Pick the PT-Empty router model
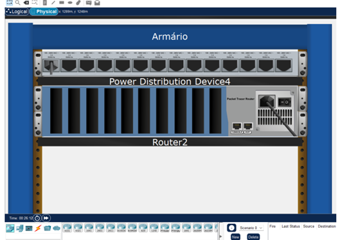 click(x=175, y=228)
